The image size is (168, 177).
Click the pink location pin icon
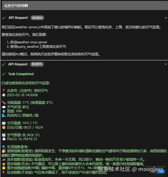pos(4,91)
